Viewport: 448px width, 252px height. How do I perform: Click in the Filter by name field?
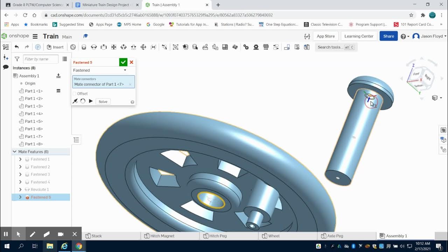[x=41, y=59]
